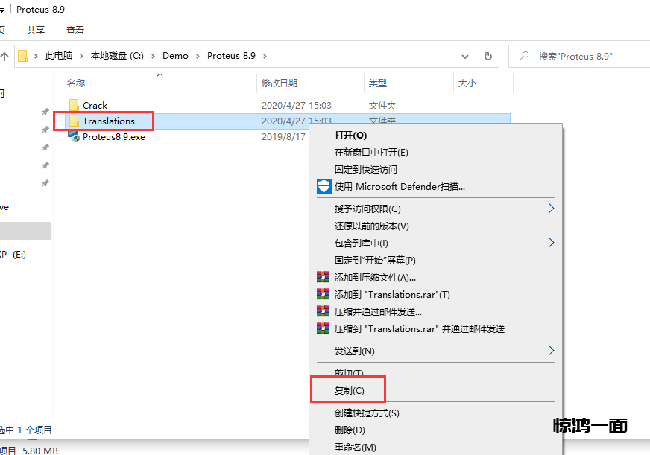Select 复制(C) from context menu
Viewport: 650px width, 455px height.
point(349,390)
